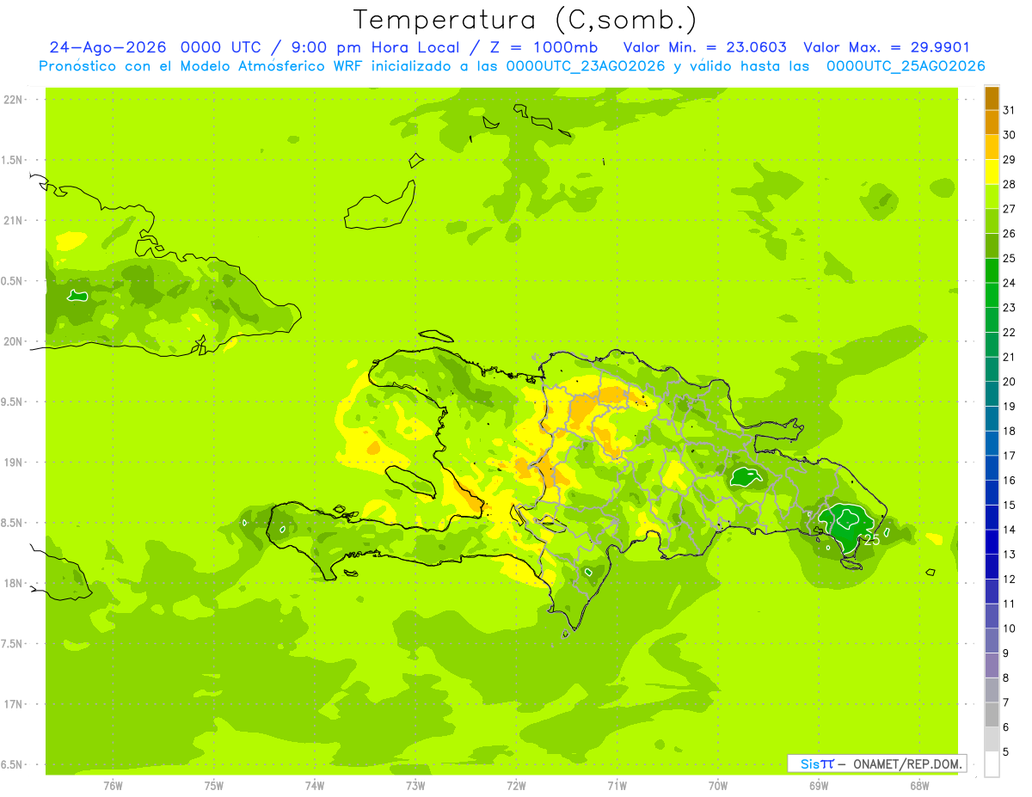Image resolution: width=1032 pixels, height=797 pixels.
Task: Pick the orange legend swatch between 30 and 31
Action: (992, 122)
